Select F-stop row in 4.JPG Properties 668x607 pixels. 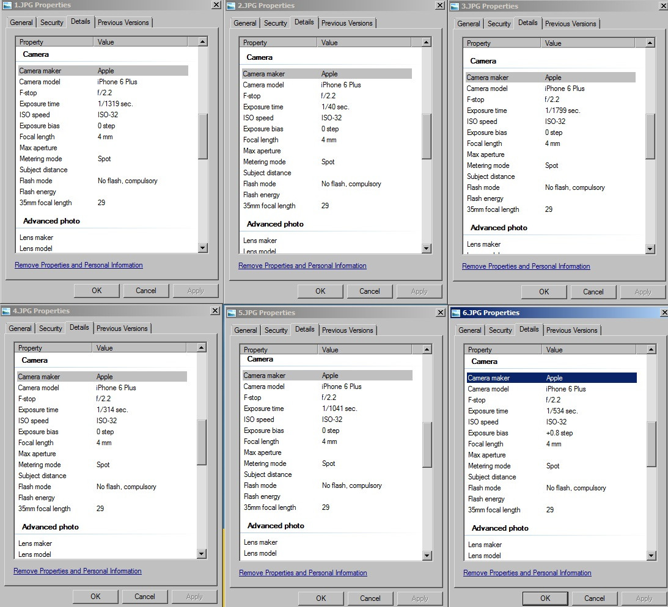[x=102, y=399]
